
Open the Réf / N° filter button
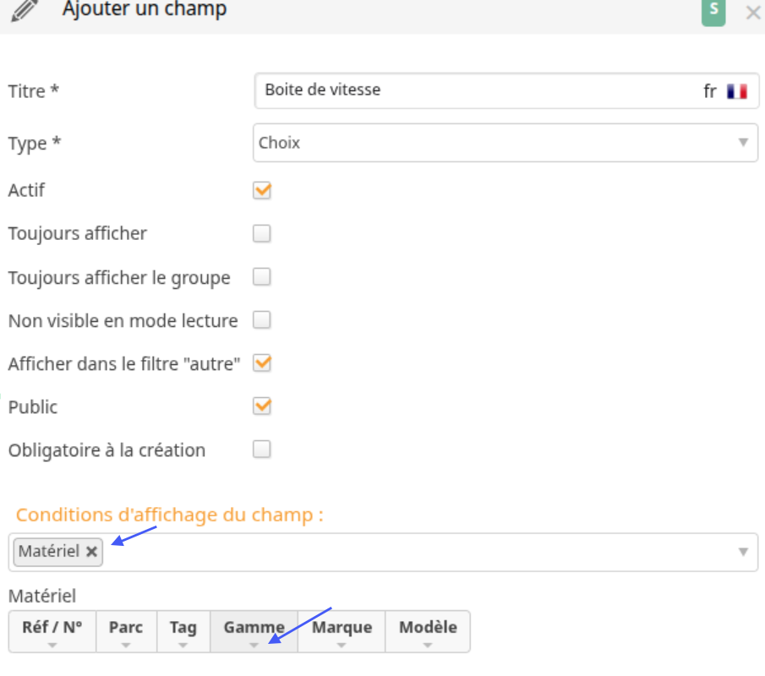52,631
